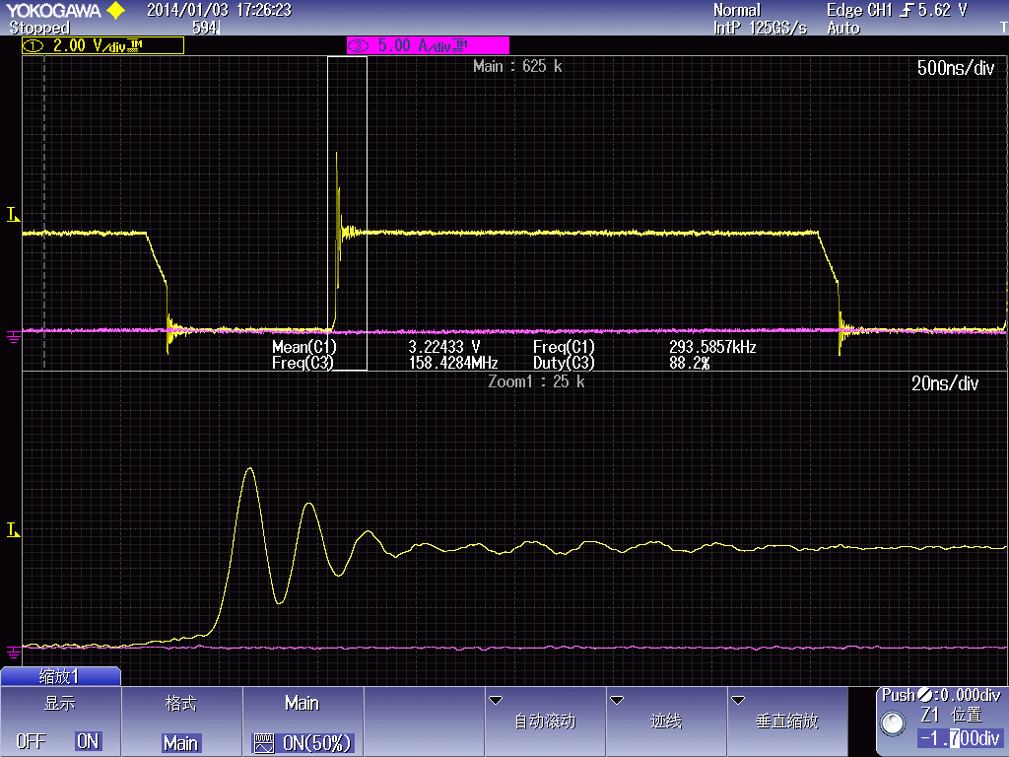Click the Main : 625 k record length text
This screenshot has height=757, width=1009.
pos(517,66)
